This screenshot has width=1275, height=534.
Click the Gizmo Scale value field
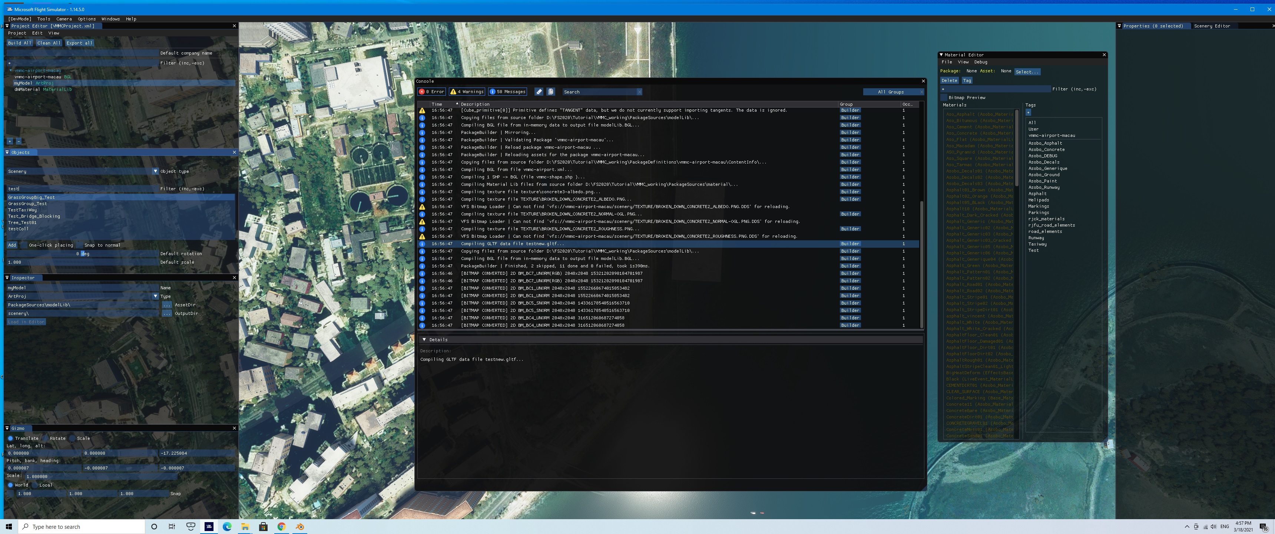click(x=101, y=477)
